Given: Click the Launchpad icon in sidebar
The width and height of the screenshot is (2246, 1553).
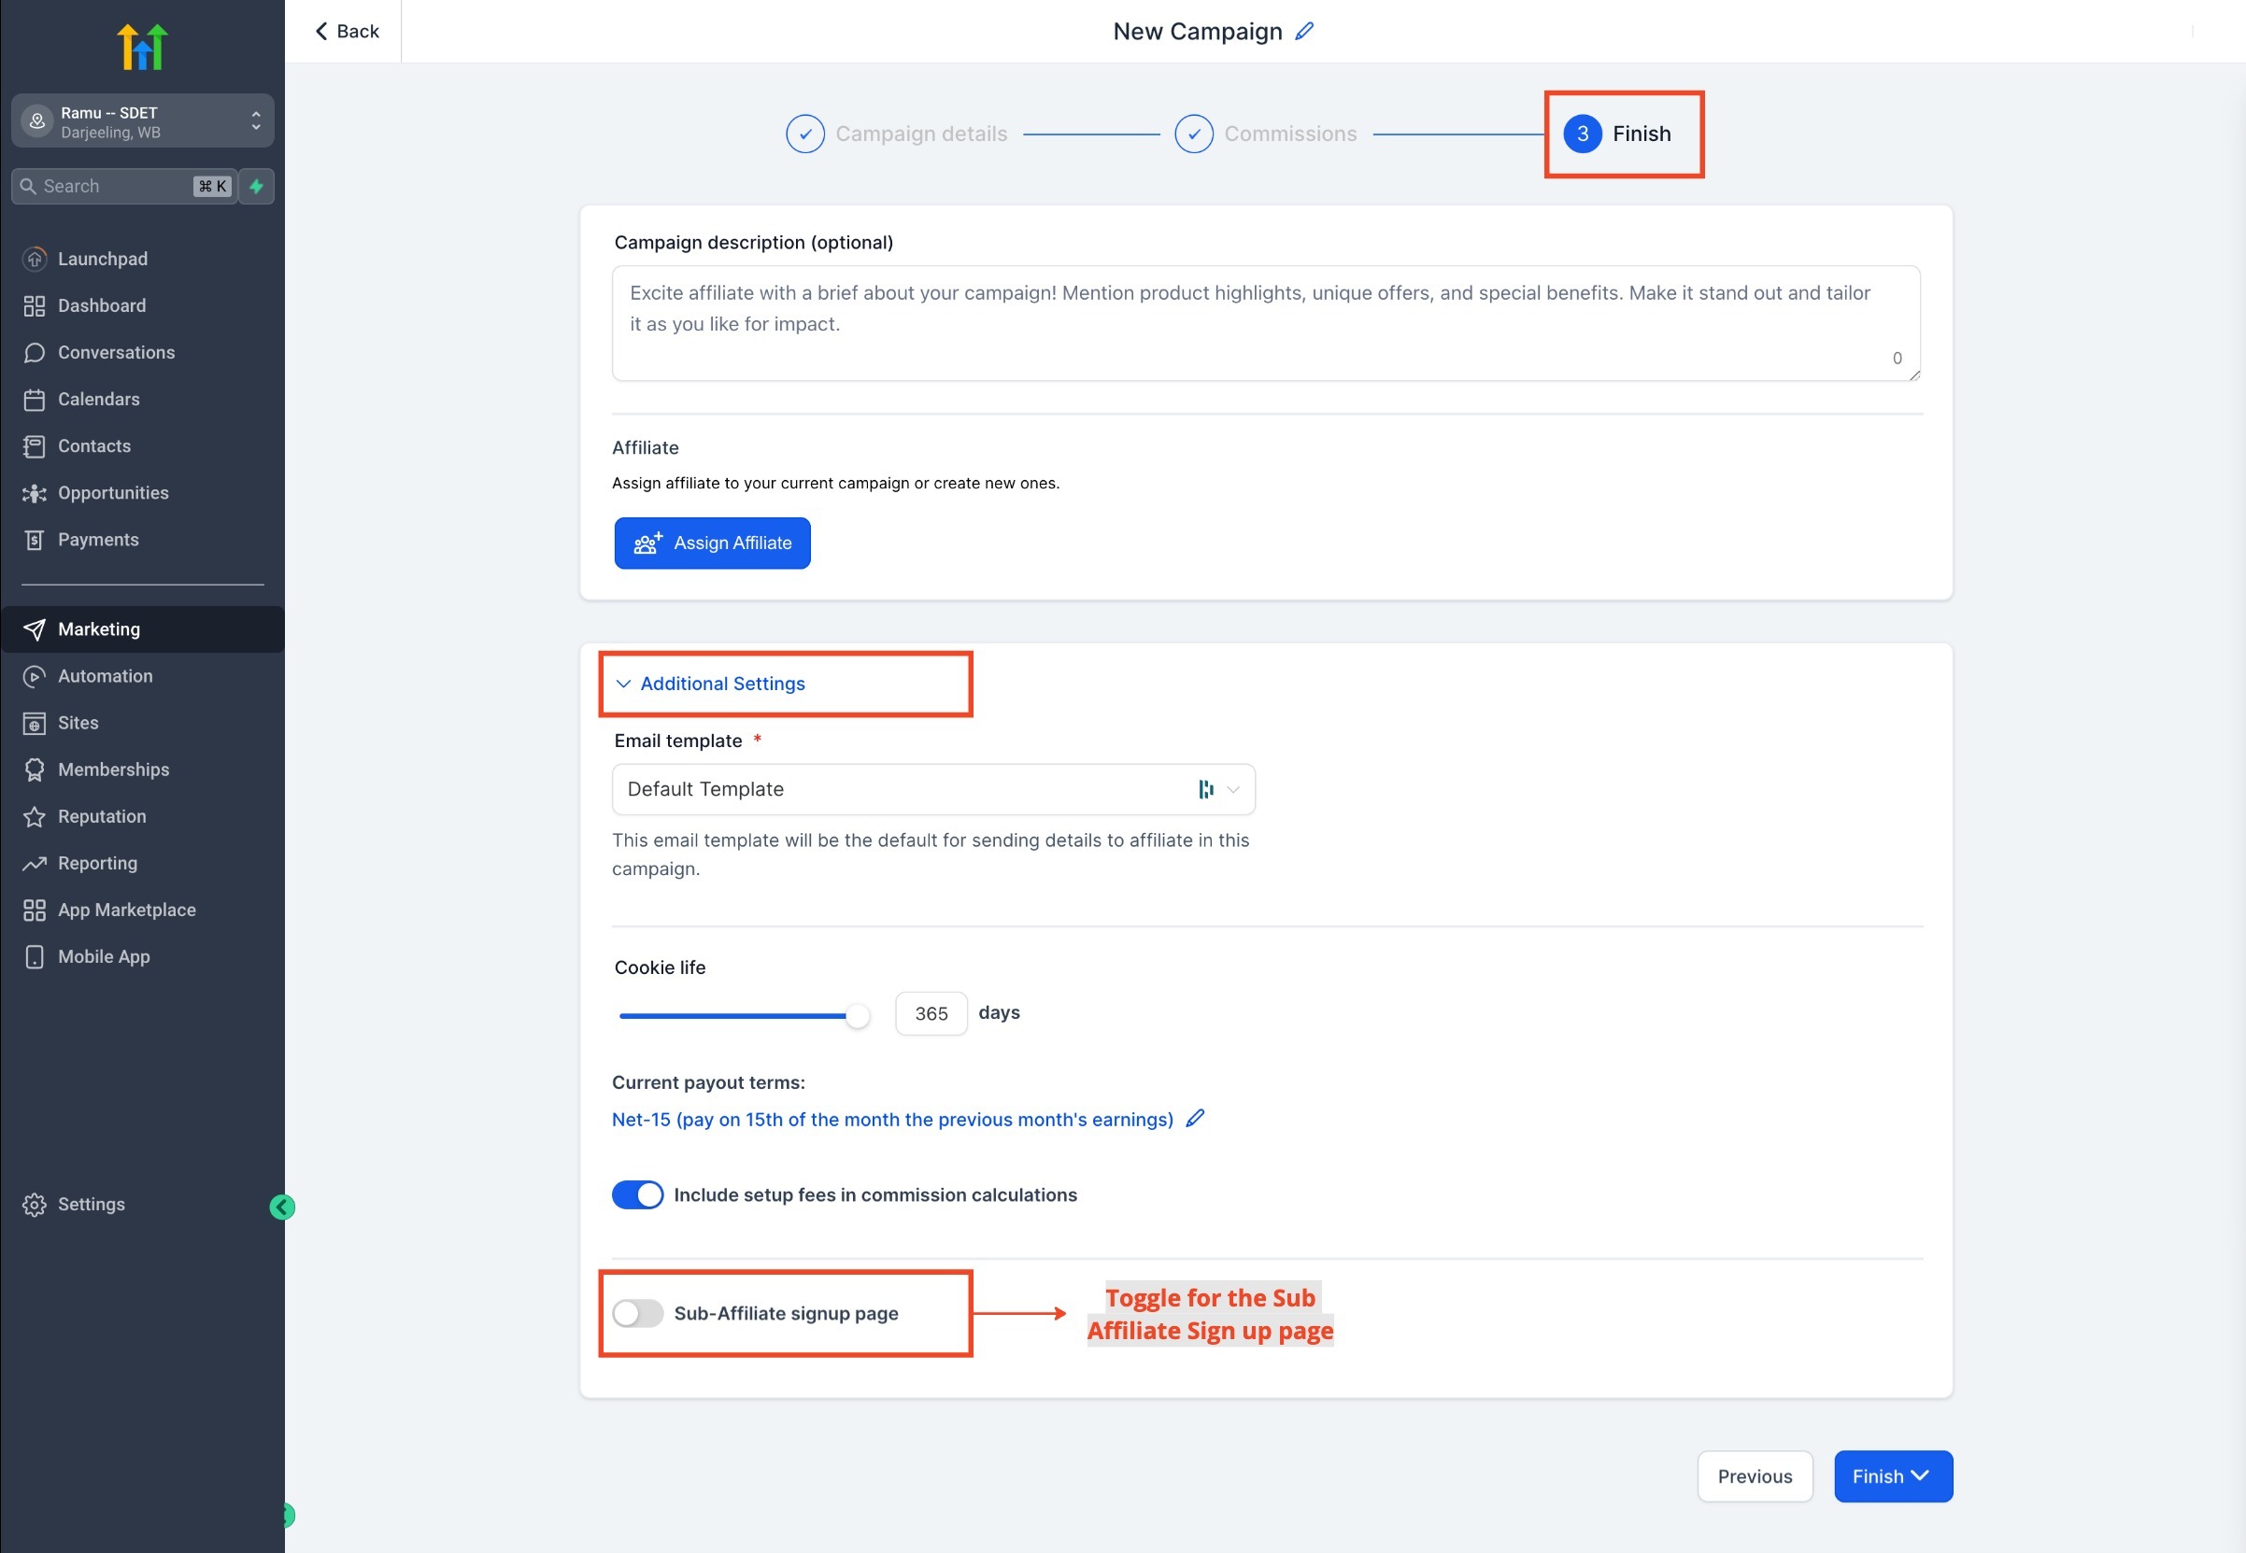Looking at the screenshot, I should (34, 259).
